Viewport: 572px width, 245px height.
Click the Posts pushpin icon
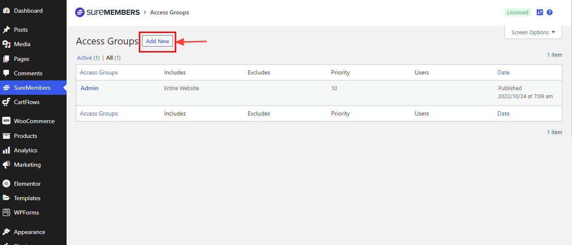(x=6, y=30)
